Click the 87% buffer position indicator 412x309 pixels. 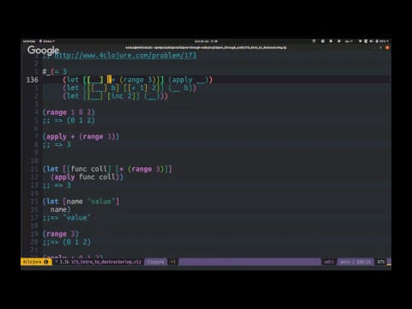tap(381, 262)
